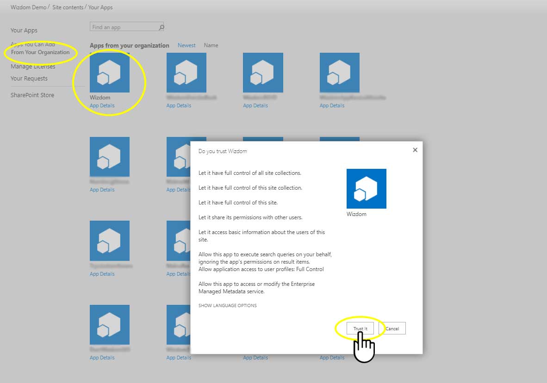Select the first-column app tile in the bottom row
The height and width of the screenshot is (383, 547).
pos(110,325)
